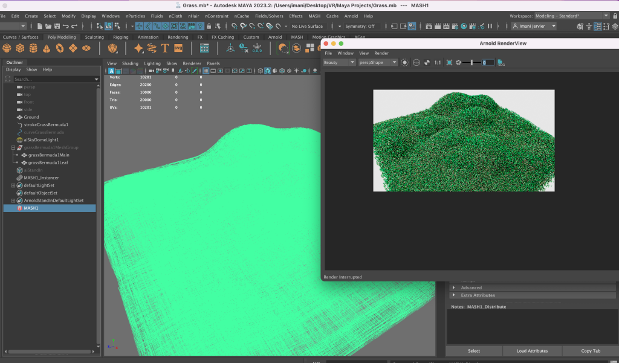619x363 pixels.
Task: Toggle use all lights in viewport toolbar
Action: [x=296, y=71]
